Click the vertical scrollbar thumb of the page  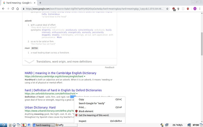pyautogui.click(x=202, y=44)
